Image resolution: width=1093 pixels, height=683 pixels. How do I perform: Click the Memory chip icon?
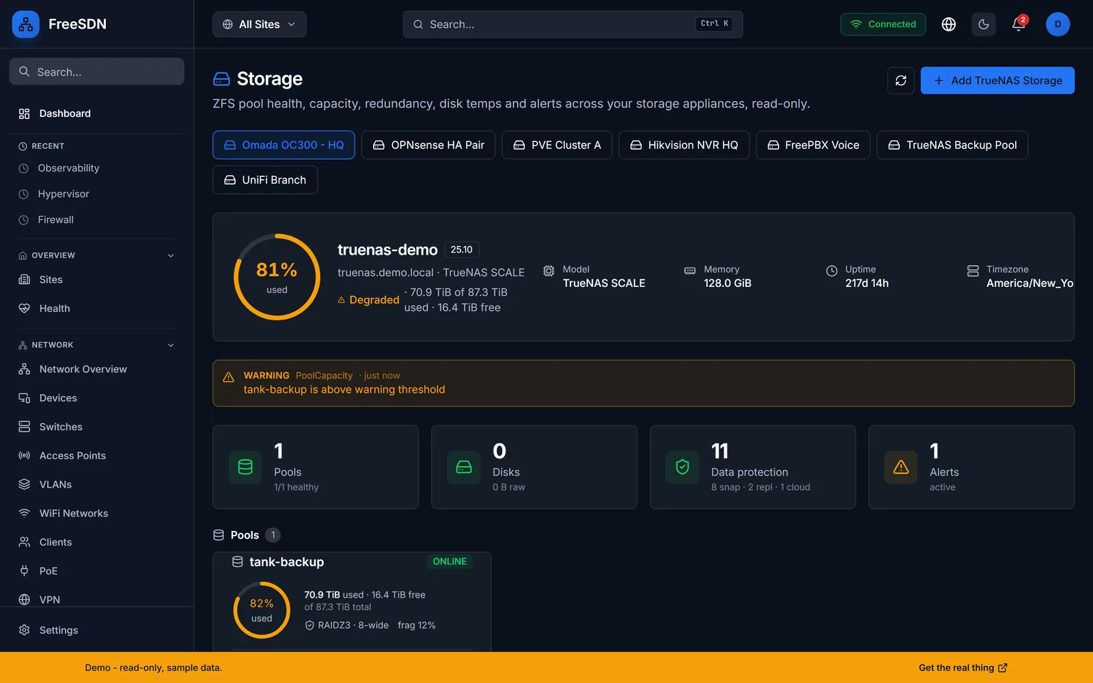click(690, 271)
